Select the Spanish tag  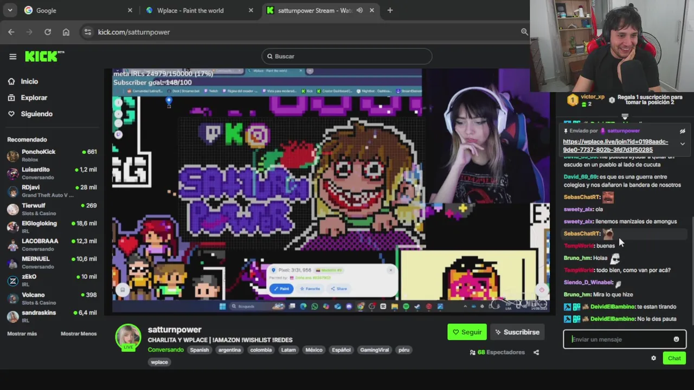point(199,350)
